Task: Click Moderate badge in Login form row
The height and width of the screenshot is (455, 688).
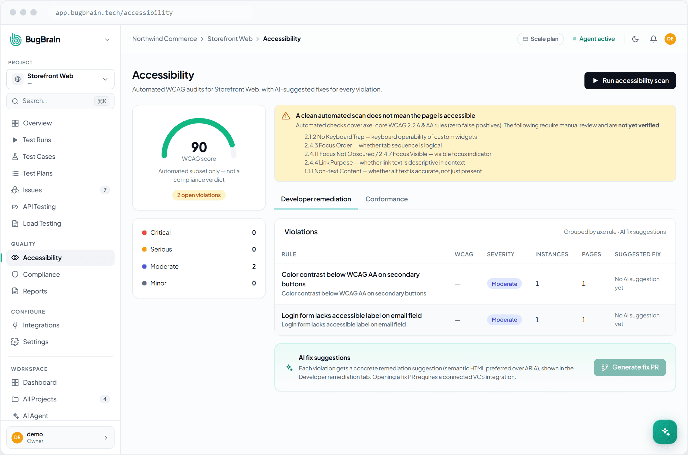Action: (504, 320)
